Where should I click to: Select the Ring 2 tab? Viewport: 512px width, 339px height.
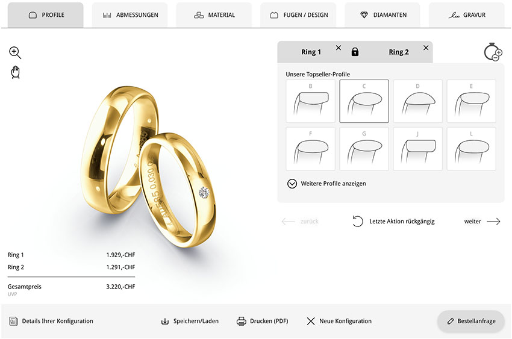[x=399, y=52]
